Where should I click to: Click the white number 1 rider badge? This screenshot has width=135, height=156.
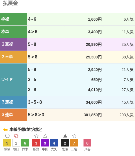tap(16, 143)
